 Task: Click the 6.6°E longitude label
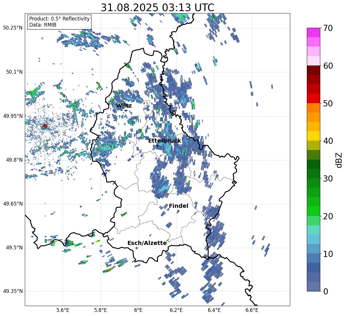(x=252, y=310)
